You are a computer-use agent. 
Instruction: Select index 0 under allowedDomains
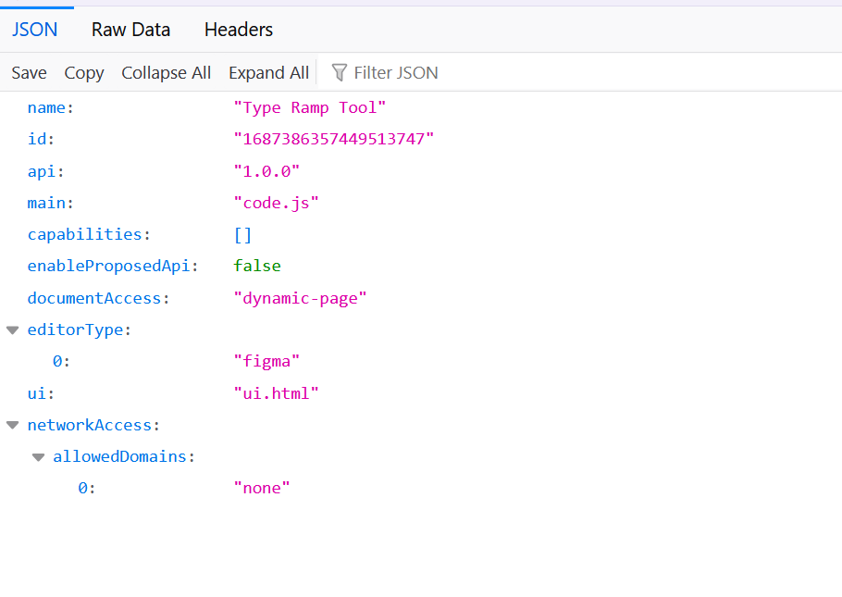coord(82,488)
